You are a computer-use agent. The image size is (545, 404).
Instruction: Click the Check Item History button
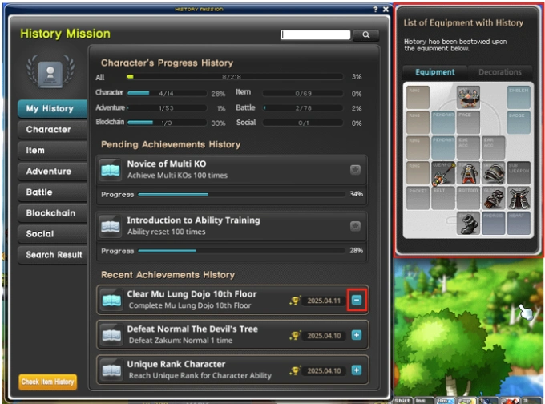click(x=47, y=382)
